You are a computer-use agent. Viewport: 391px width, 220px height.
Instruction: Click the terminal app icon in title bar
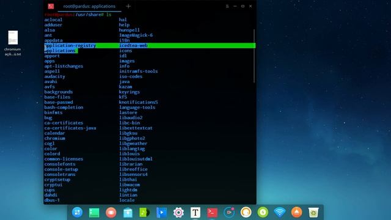[51, 6]
